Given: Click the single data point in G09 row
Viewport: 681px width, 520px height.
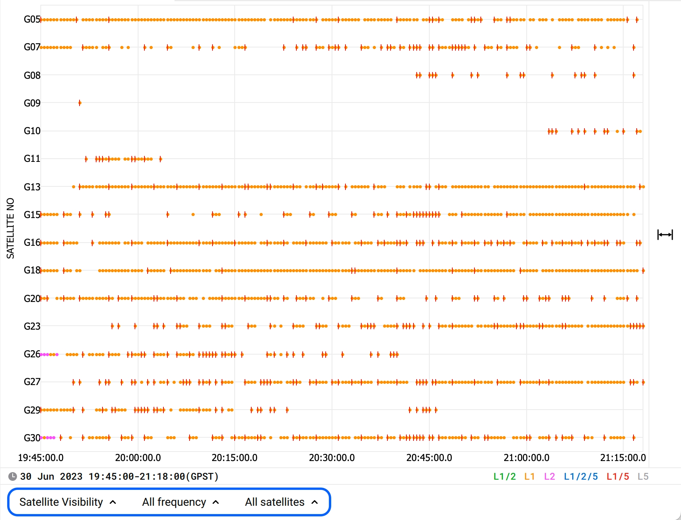Looking at the screenshot, I should click(x=80, y=103).
